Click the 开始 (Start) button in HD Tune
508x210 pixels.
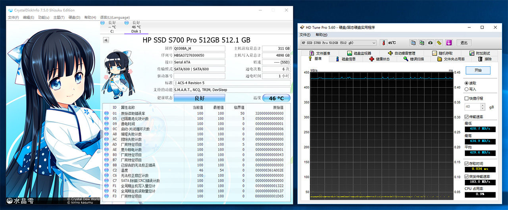[x=478, y=70]
